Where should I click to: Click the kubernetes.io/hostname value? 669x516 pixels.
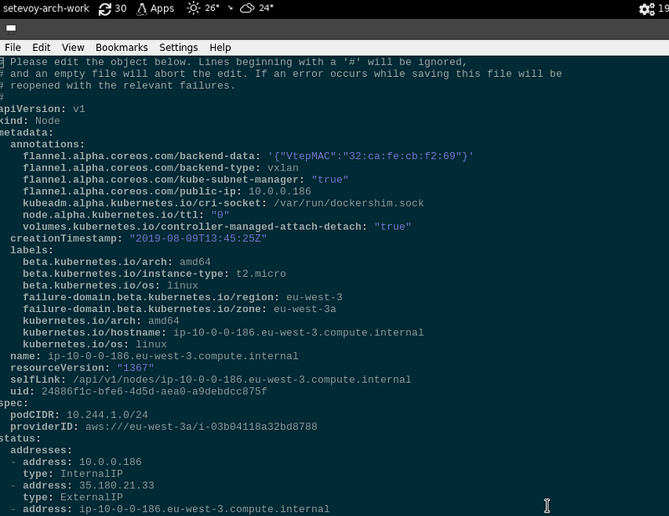(299, 333)
